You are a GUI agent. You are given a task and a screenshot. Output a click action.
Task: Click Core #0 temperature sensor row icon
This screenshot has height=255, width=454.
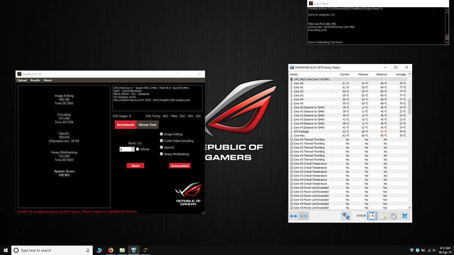pyautogui.click(x=292, y=83)
